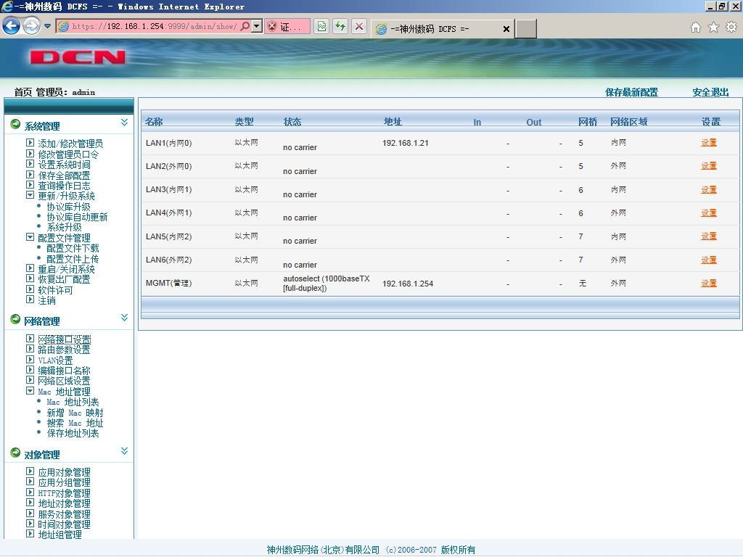Screen dimensions: 743x557
Task: Open 时间对象管理 menu item
Action: 64,524
